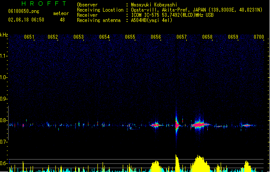Click the 0656 time marker
The height and width of the screenshot is (172, 270).
156,37
